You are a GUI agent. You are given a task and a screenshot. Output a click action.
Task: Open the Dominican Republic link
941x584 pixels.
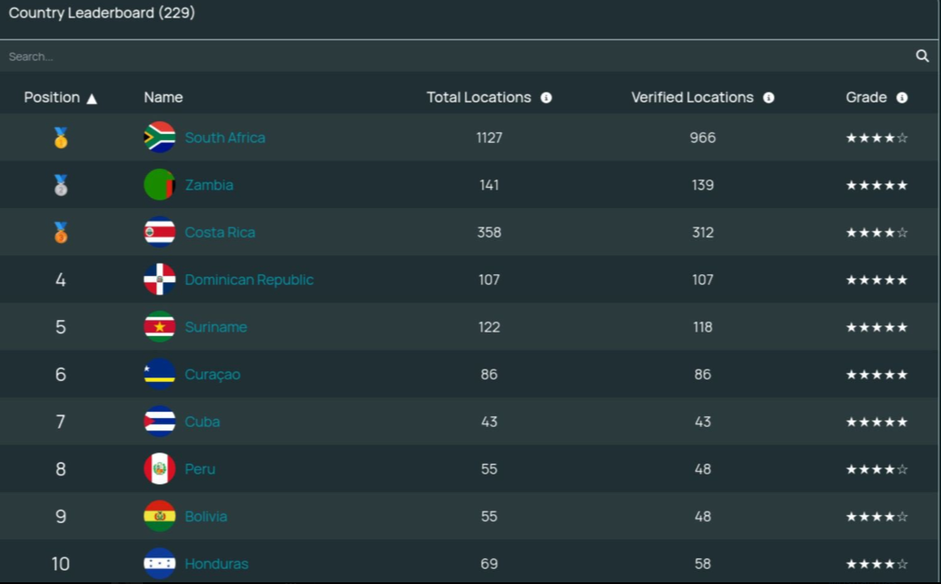point(249,281)
